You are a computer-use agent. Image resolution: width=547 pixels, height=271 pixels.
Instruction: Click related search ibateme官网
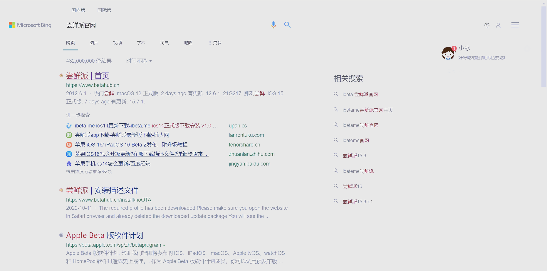(356, 140)
